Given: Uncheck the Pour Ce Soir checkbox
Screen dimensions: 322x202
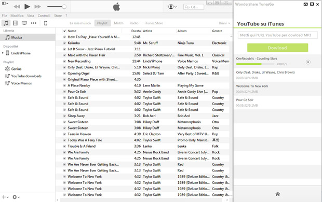Looking at the screenshot, I should tap(64, 92).
